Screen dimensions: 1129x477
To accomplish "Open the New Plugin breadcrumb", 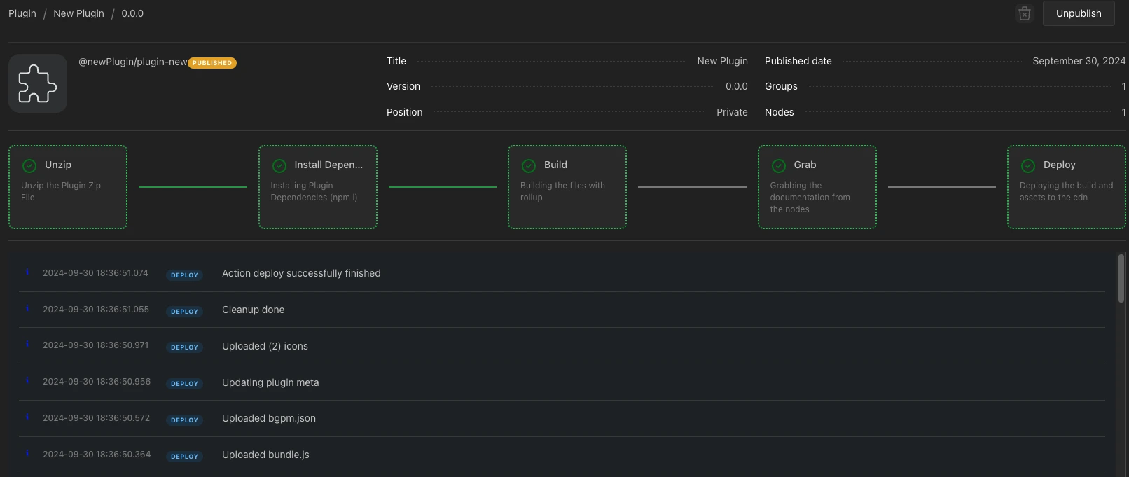I will 78,13.
